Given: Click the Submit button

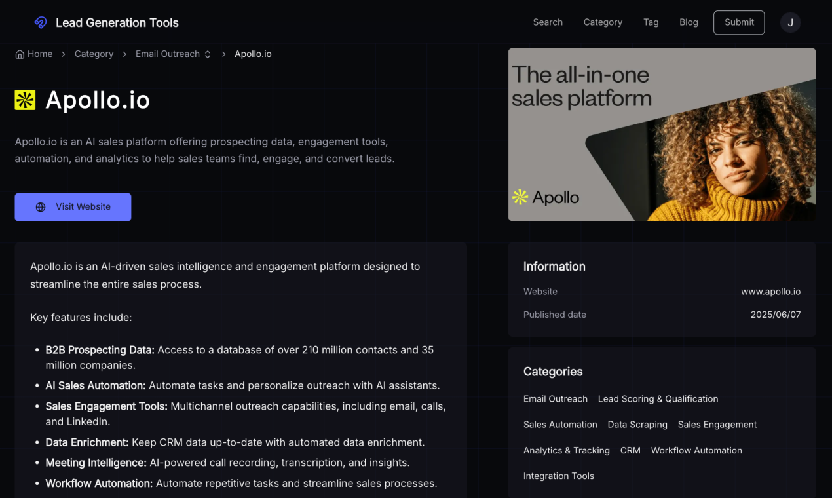Looking at the screenshot, I should point(739,22).
